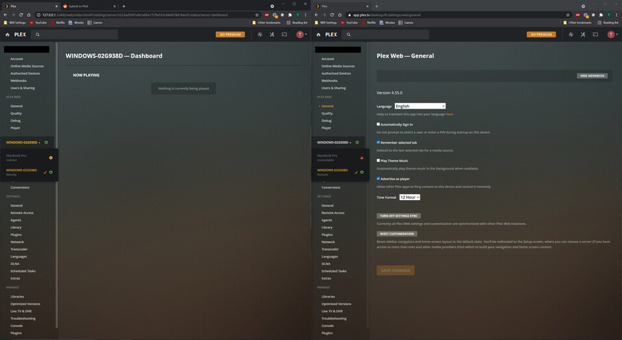
Task: Open Transcoder settings in right window sidebar
Action: point(330,249)
